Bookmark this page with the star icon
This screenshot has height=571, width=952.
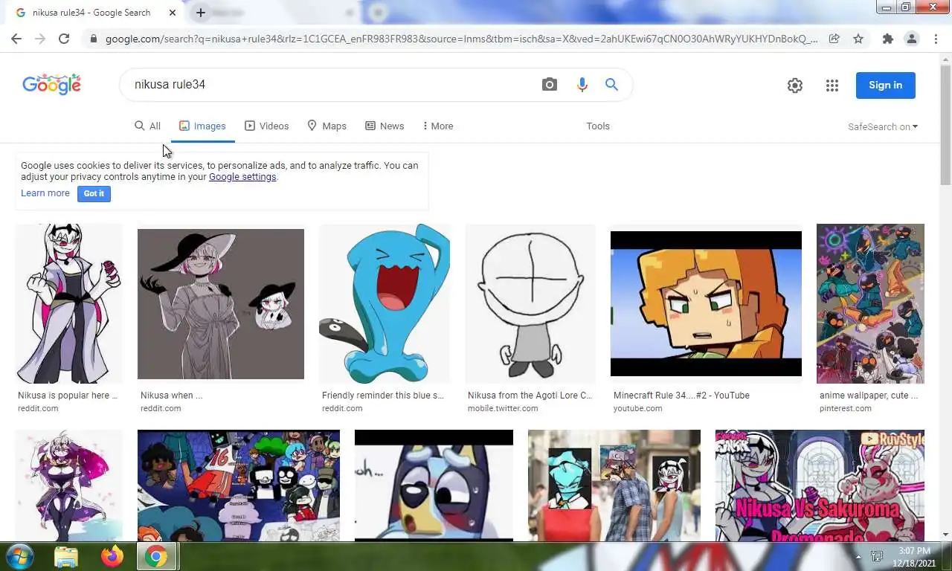coord(858,39)
